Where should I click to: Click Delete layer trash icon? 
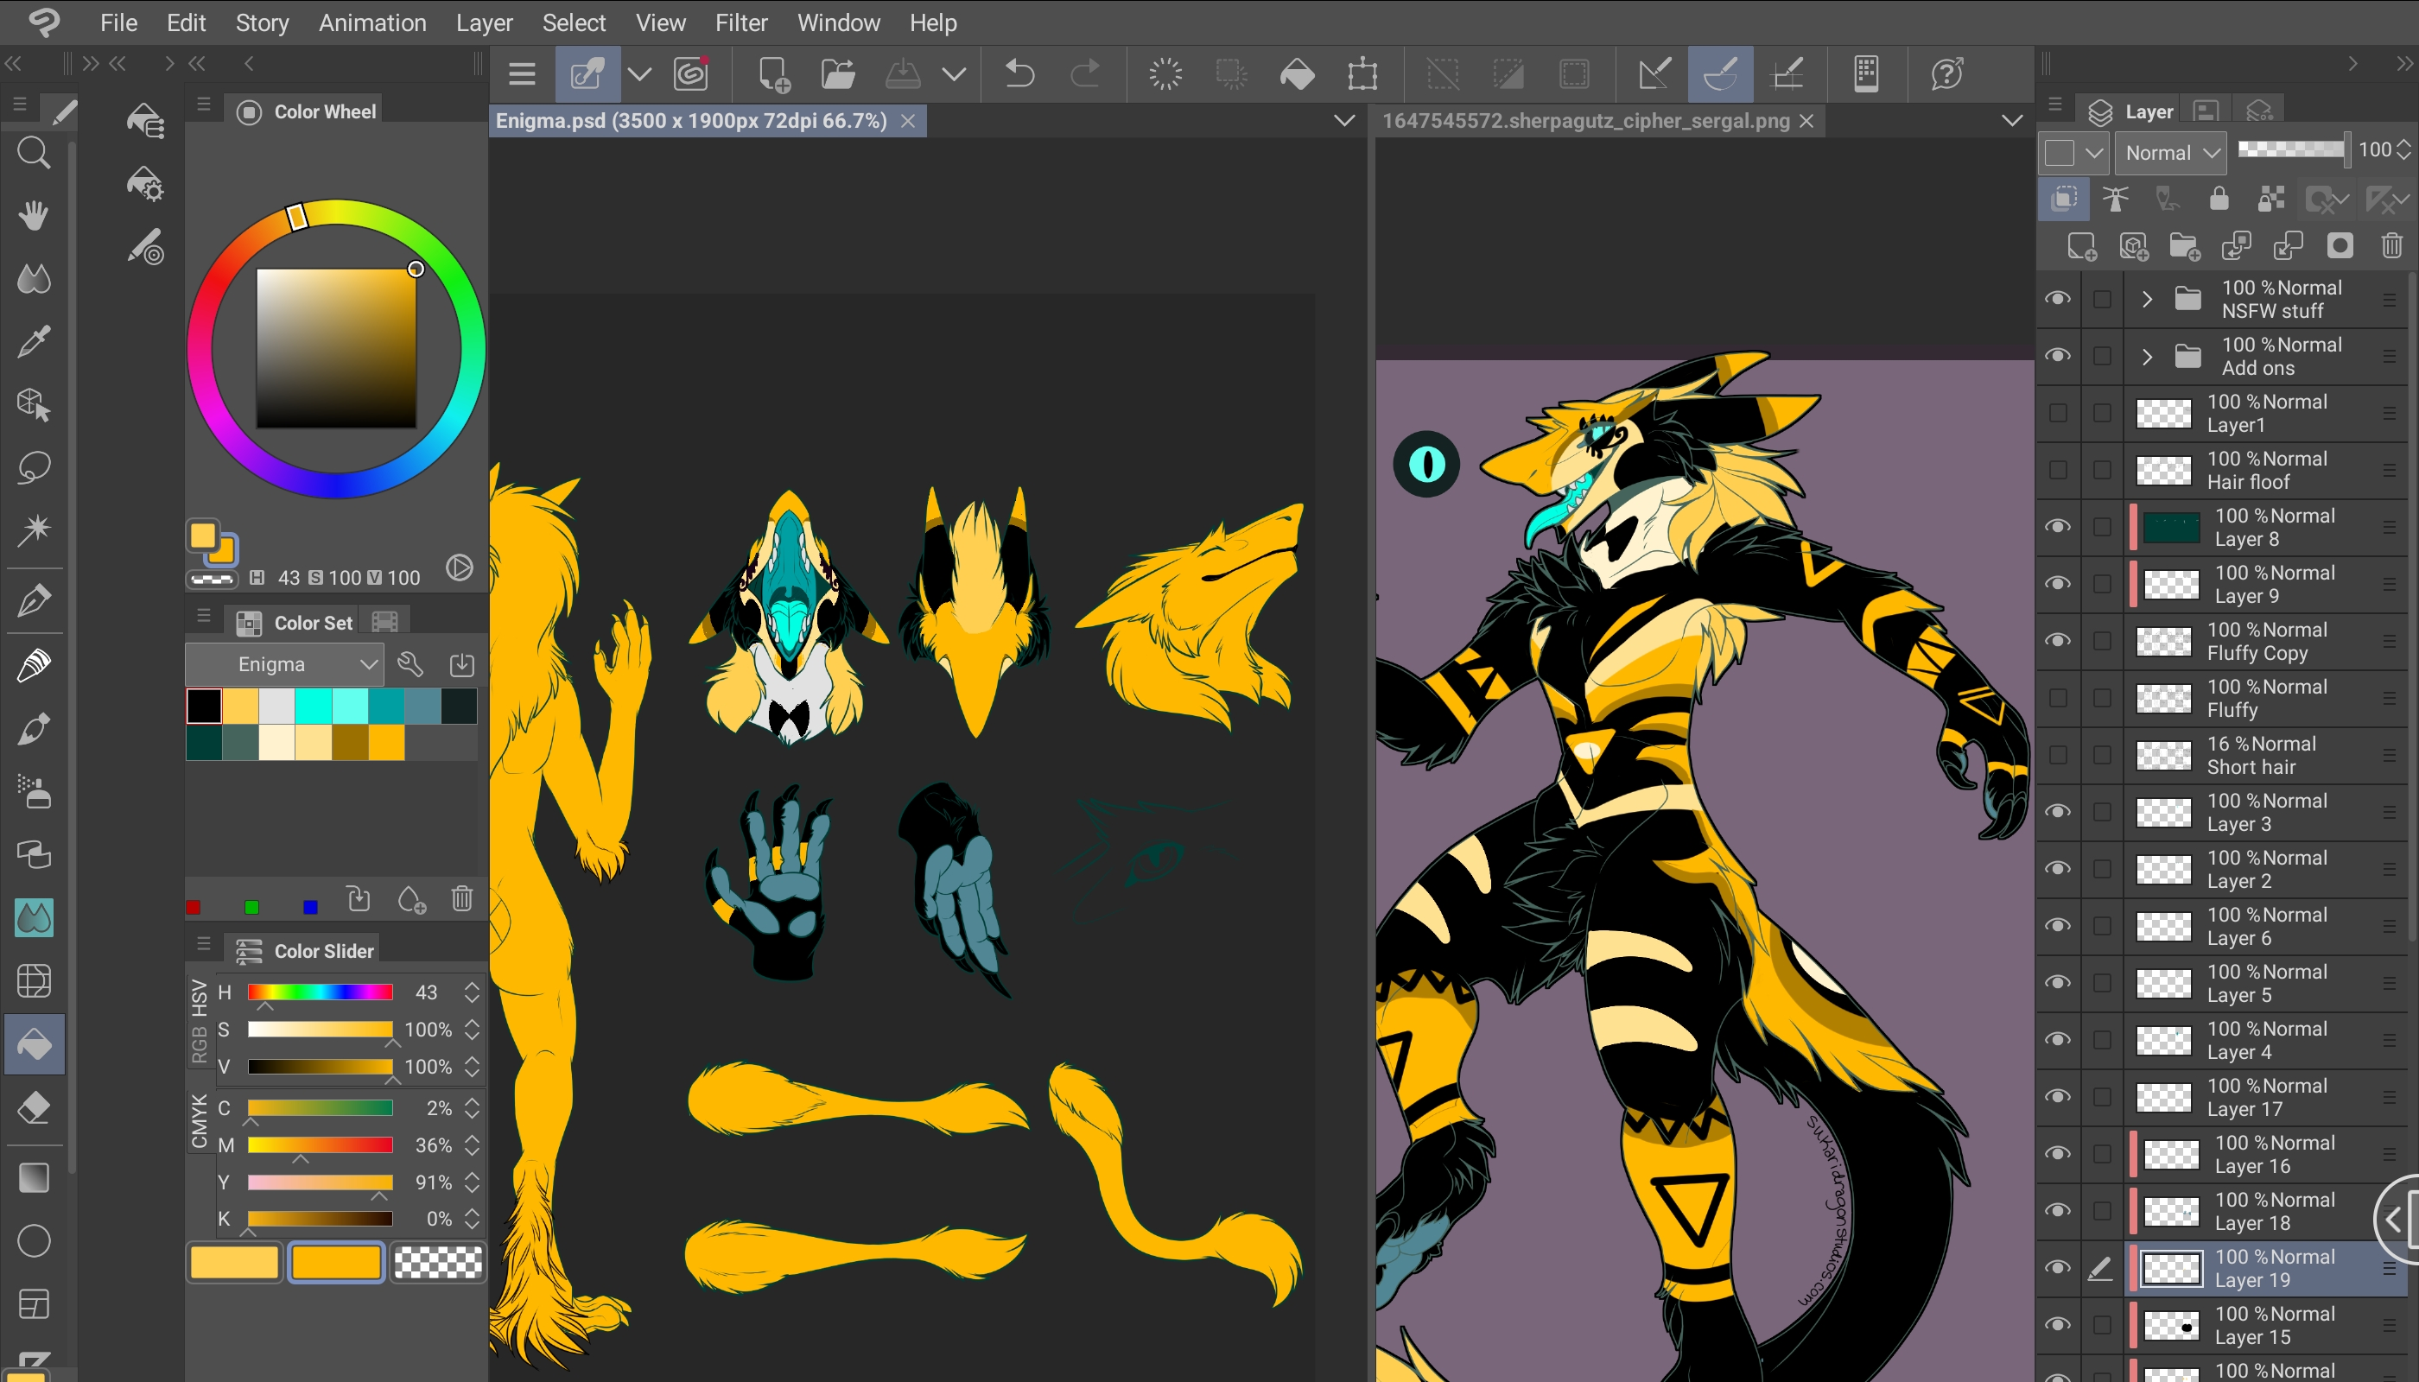(x=2391, y=247)
